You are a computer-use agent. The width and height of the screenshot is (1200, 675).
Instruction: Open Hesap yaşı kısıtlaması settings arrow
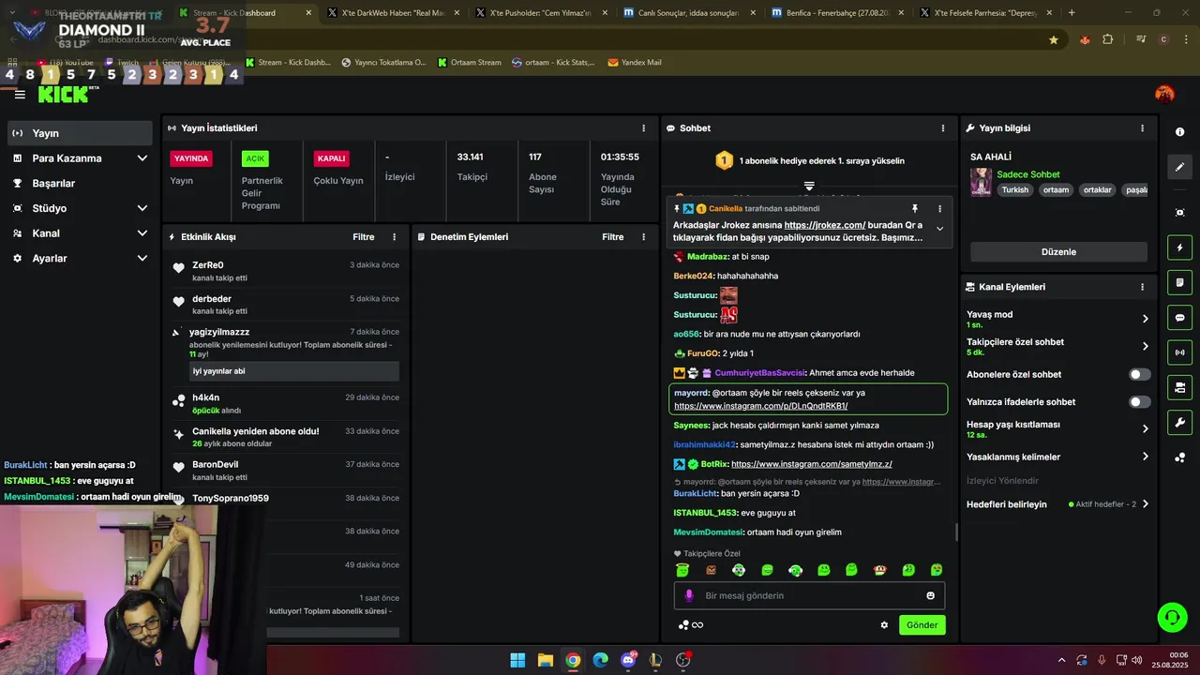coord(1145,428)
